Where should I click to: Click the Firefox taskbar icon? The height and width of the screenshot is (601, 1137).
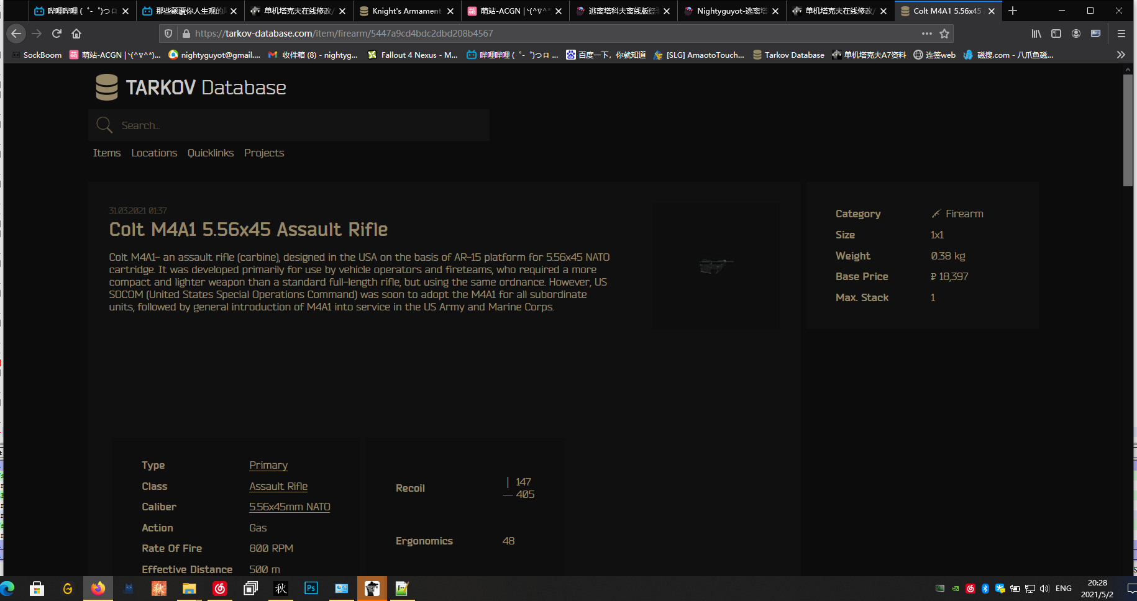tap(98, 588)
